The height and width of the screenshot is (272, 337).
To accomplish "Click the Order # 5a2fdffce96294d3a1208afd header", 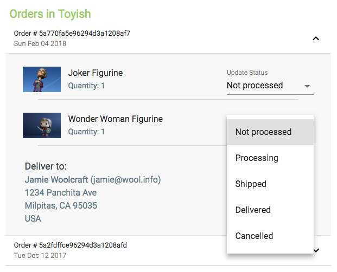I will tap(71, 245).
